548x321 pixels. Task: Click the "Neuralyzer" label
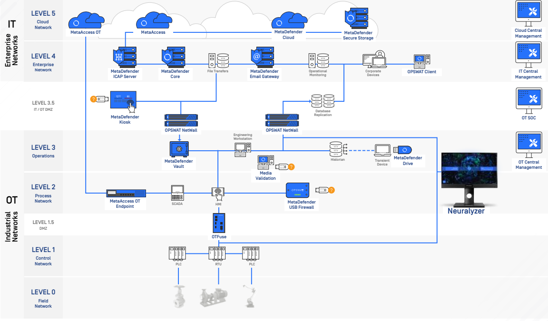466,211
